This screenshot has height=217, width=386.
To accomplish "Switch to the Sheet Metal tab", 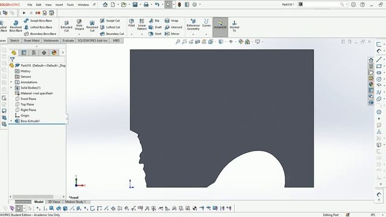I will click(31, 40).
